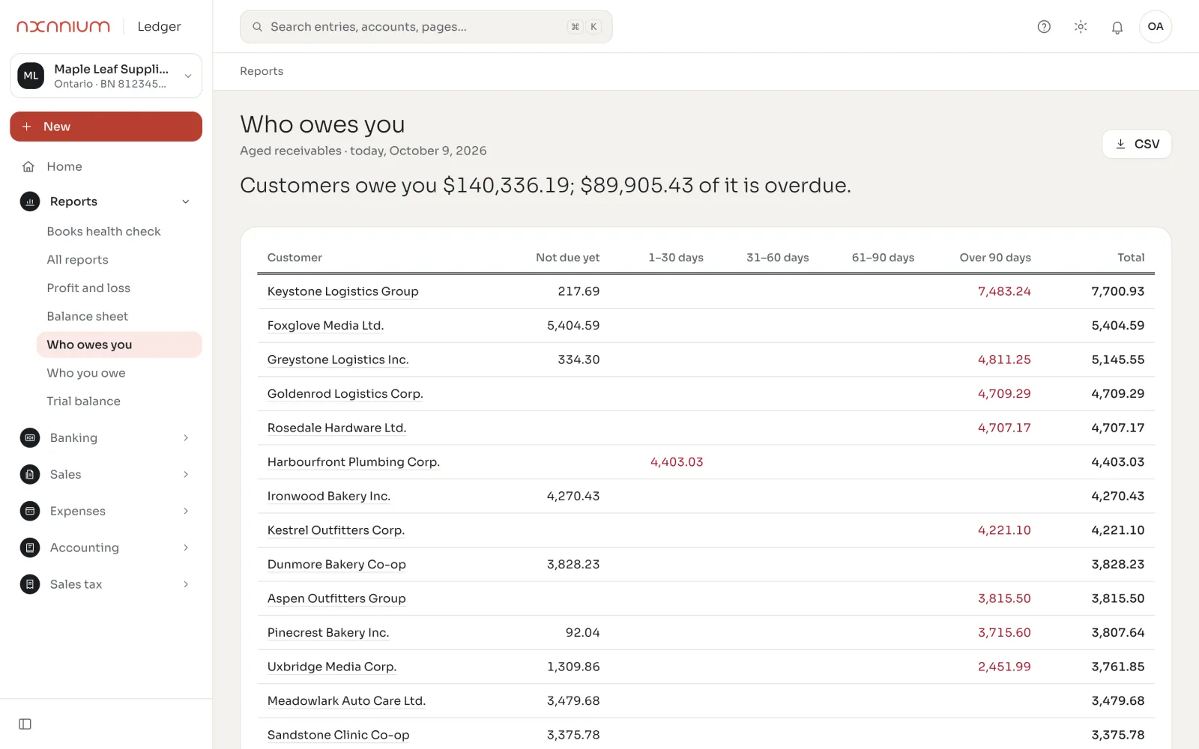Expand the Banking section chevron

tap(186, 437)
